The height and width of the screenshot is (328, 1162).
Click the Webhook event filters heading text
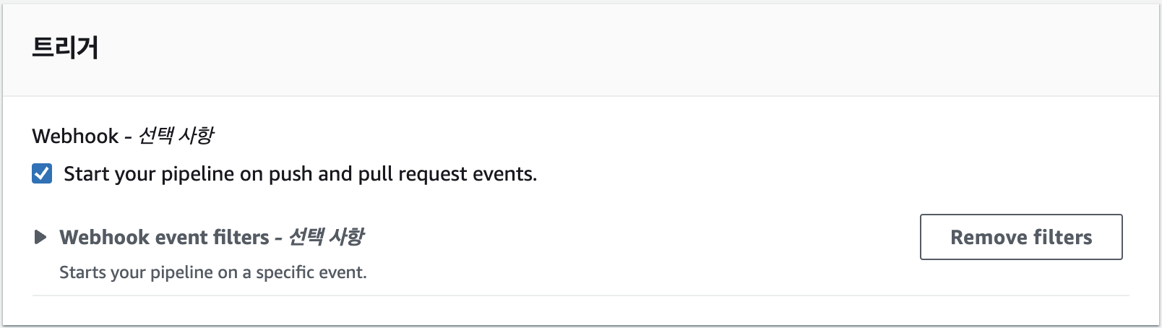coord(212,237)
